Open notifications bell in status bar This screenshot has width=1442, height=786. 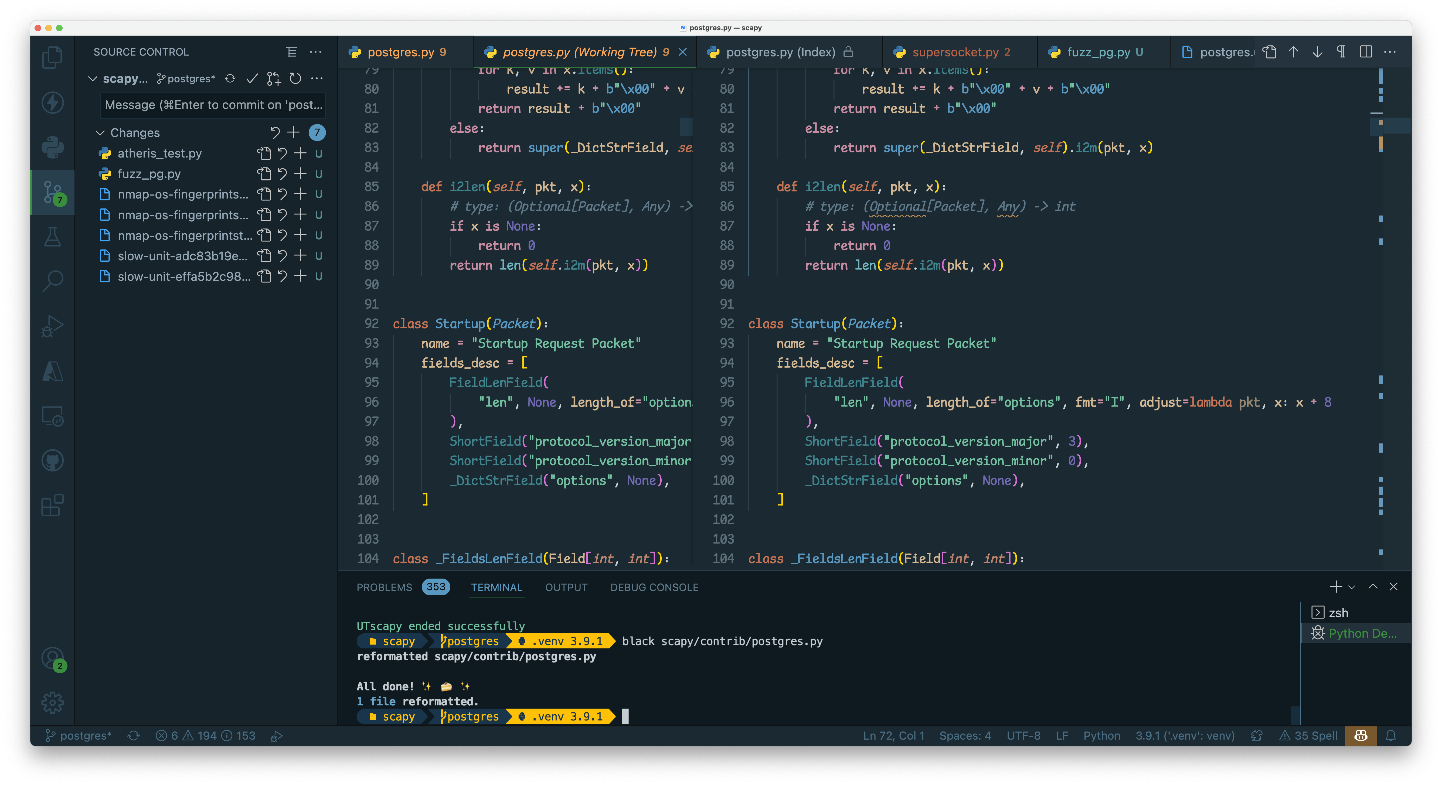[1390, 736]
